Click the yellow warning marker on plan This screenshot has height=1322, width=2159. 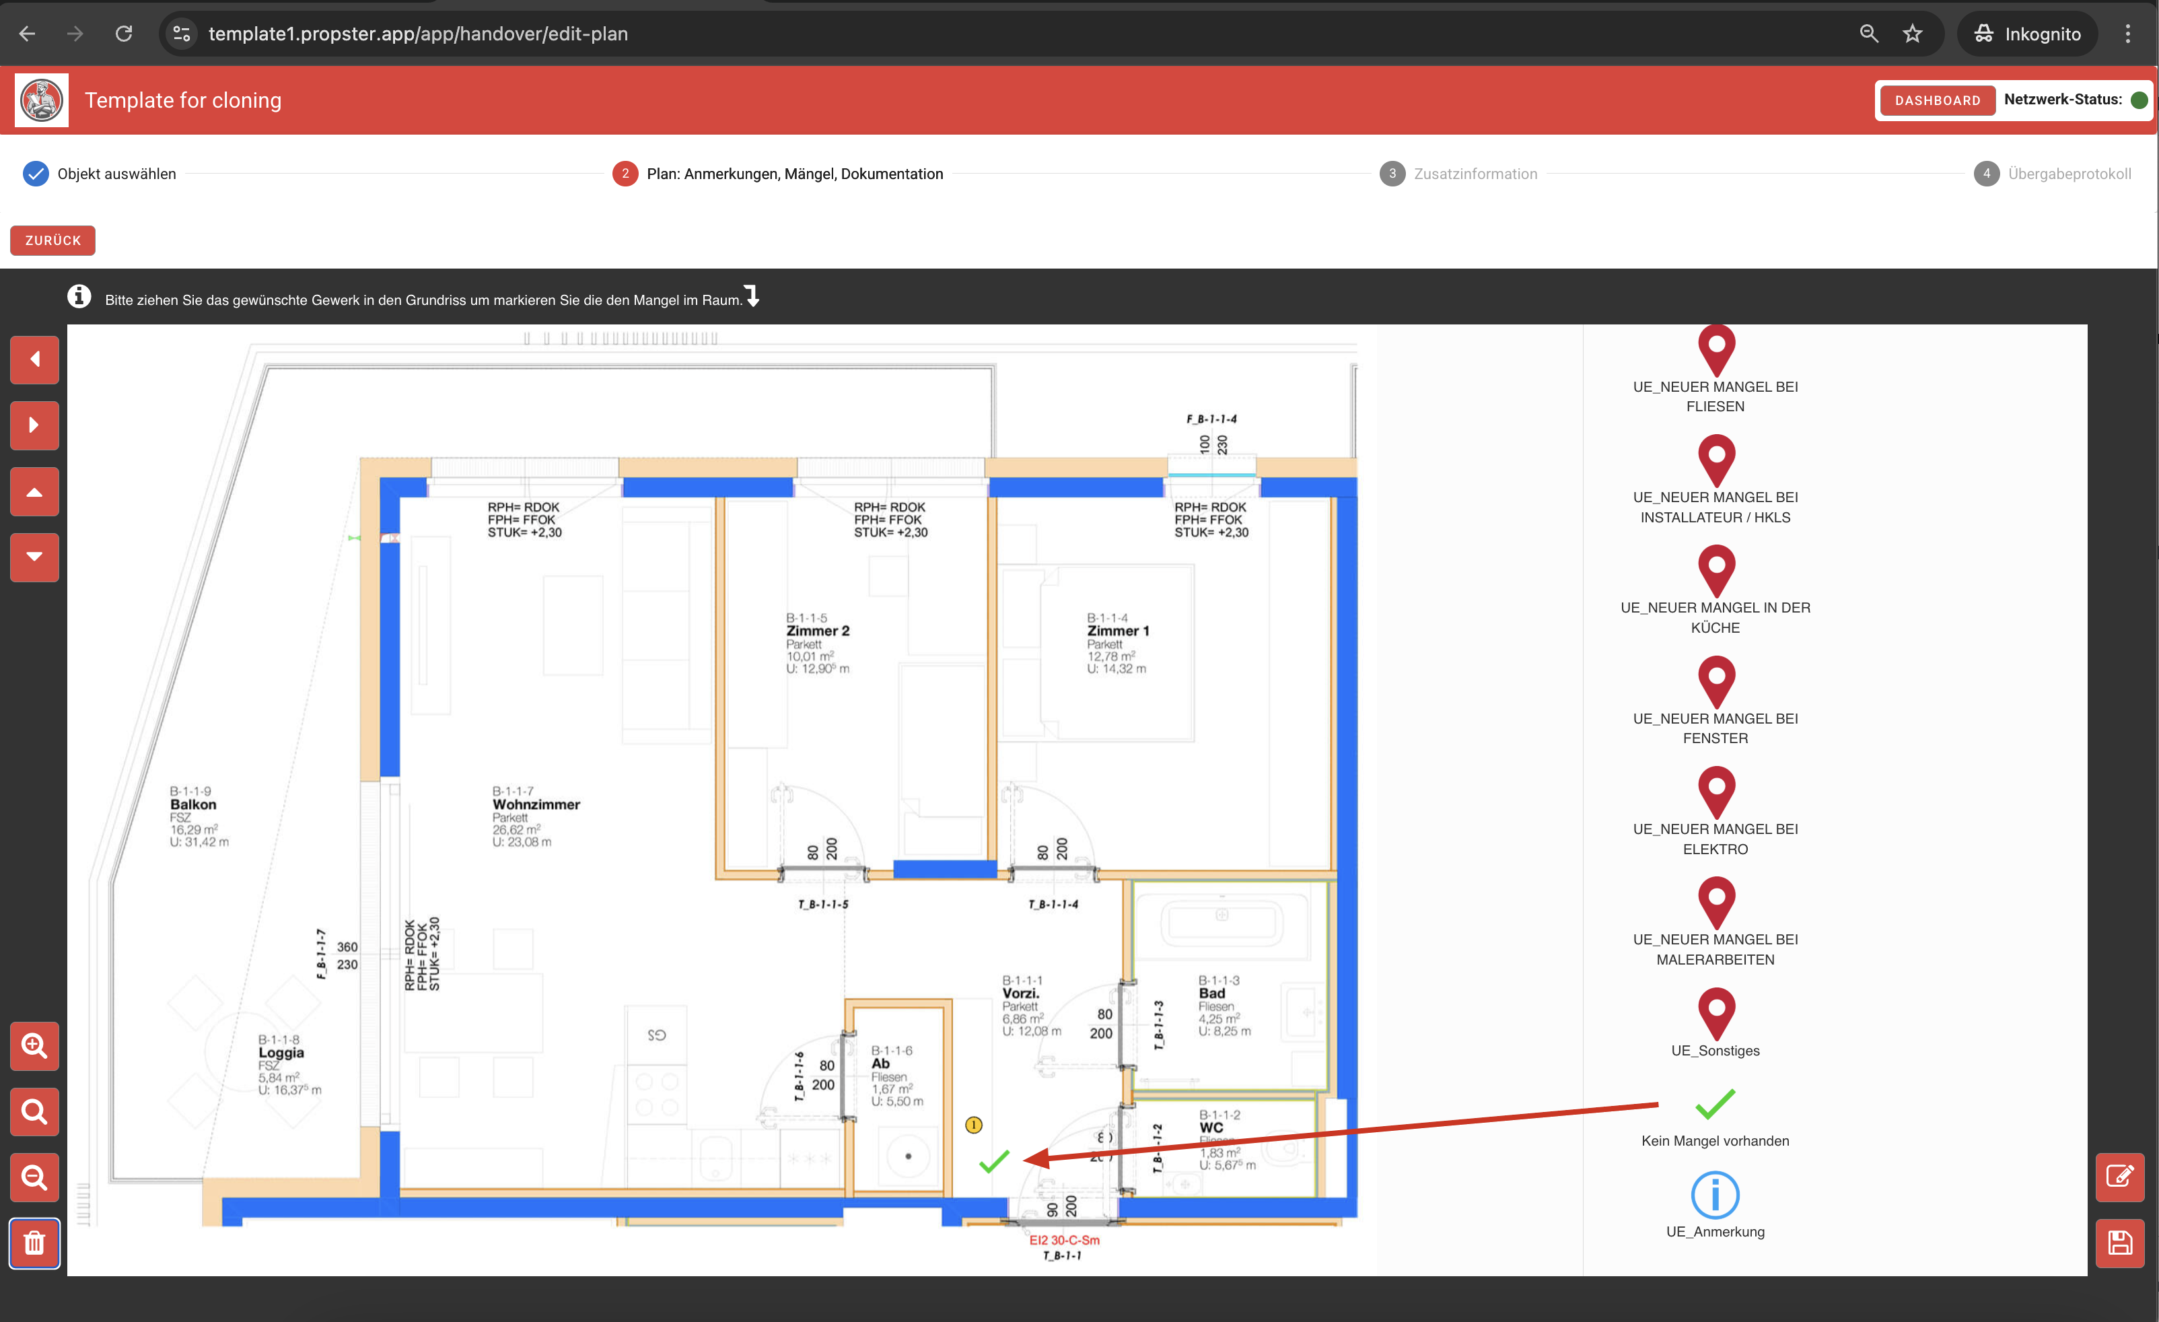click(973, 1125)
